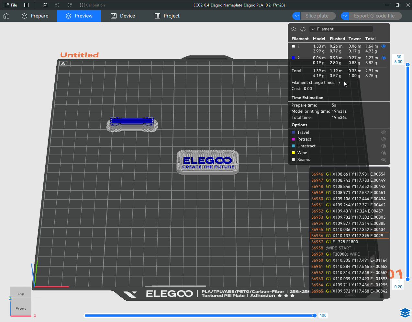Click the Slice plate button
This screenshot has width=412, height=322.
pos(318,16)
